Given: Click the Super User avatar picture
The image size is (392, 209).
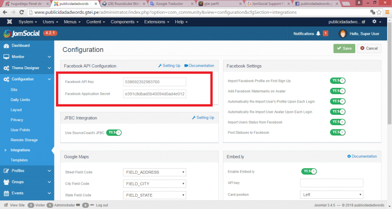Looking at the screenshot, I should coord(343,33).
